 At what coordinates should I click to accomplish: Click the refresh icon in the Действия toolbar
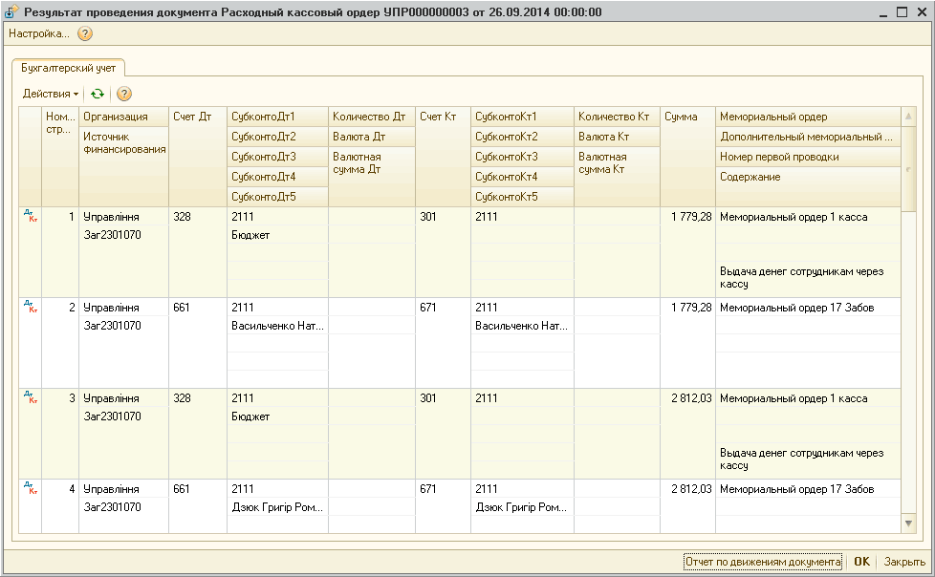pos(97,94)
